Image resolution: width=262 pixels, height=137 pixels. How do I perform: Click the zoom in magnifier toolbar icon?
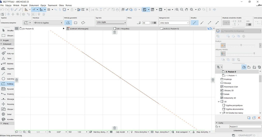(x=177, y=10)
